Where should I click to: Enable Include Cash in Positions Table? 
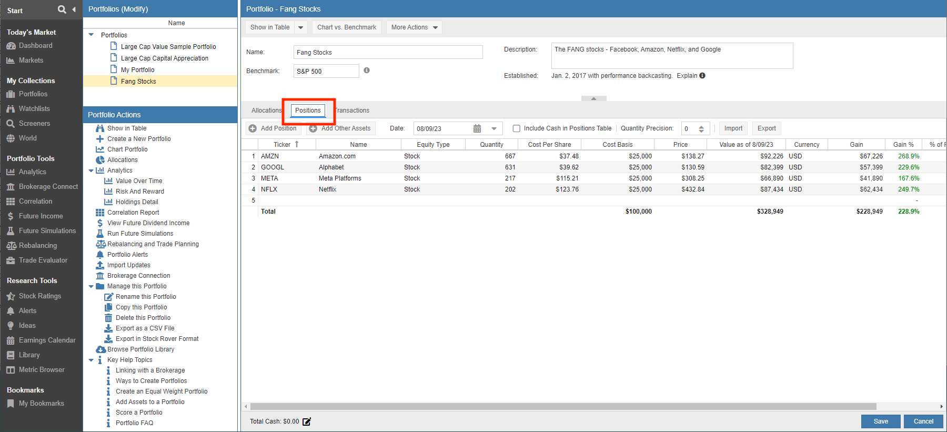[x=517, y=128]
